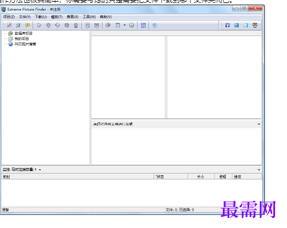Select the 网页图片搜索 tree item
The height and width of the screenshot is (228, 287).
25,44
